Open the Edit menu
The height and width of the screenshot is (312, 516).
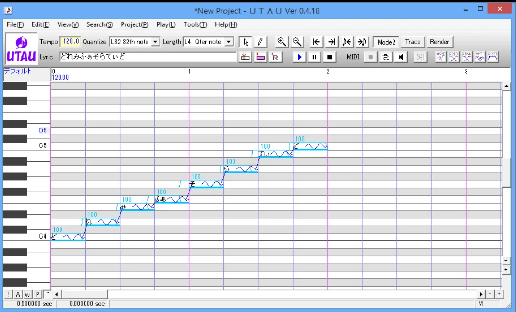point(40,24)
